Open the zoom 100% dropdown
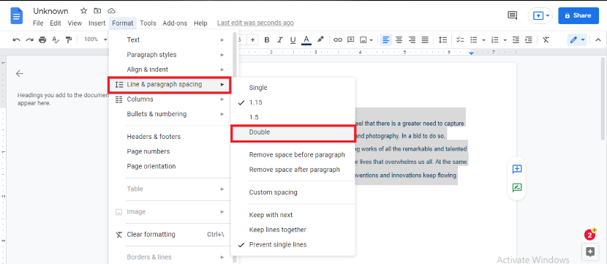The image size is (607, 264). (x=96, y=39)
